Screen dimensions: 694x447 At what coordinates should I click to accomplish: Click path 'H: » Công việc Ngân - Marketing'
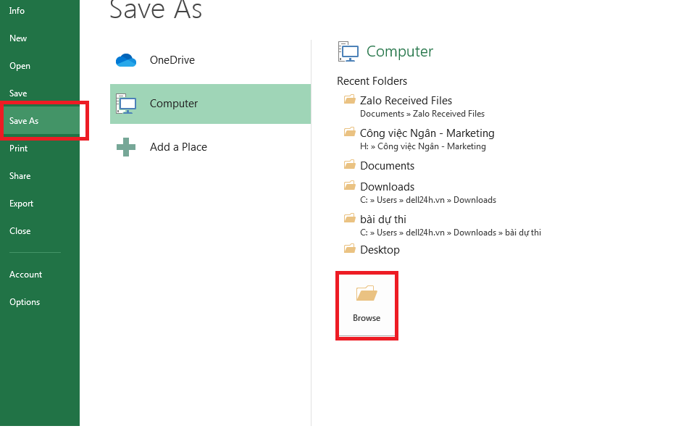click(x=422, y=146)
